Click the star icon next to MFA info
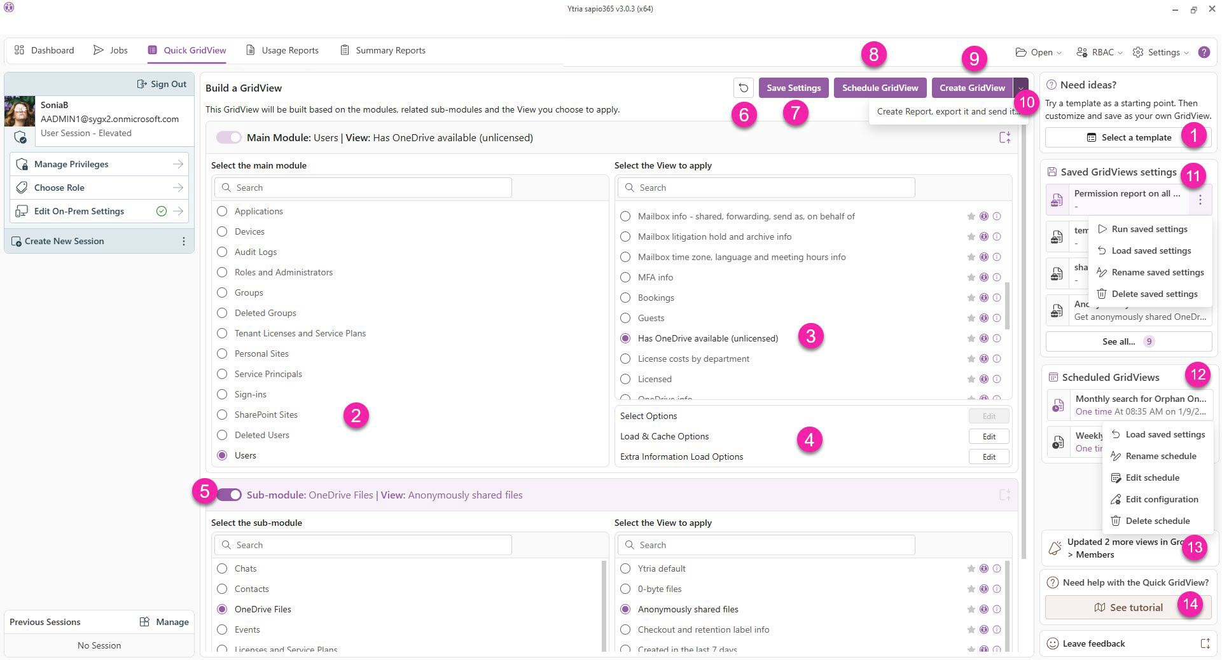This screenshot has width=1222, height=660. tap(971, 277)
